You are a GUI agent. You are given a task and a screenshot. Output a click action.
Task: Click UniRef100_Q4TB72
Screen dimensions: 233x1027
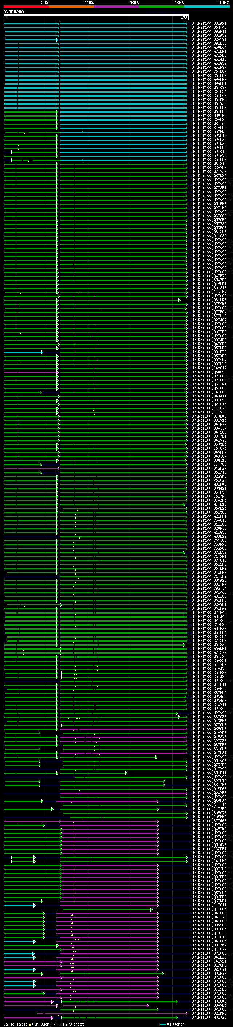[x=209, y=276]
